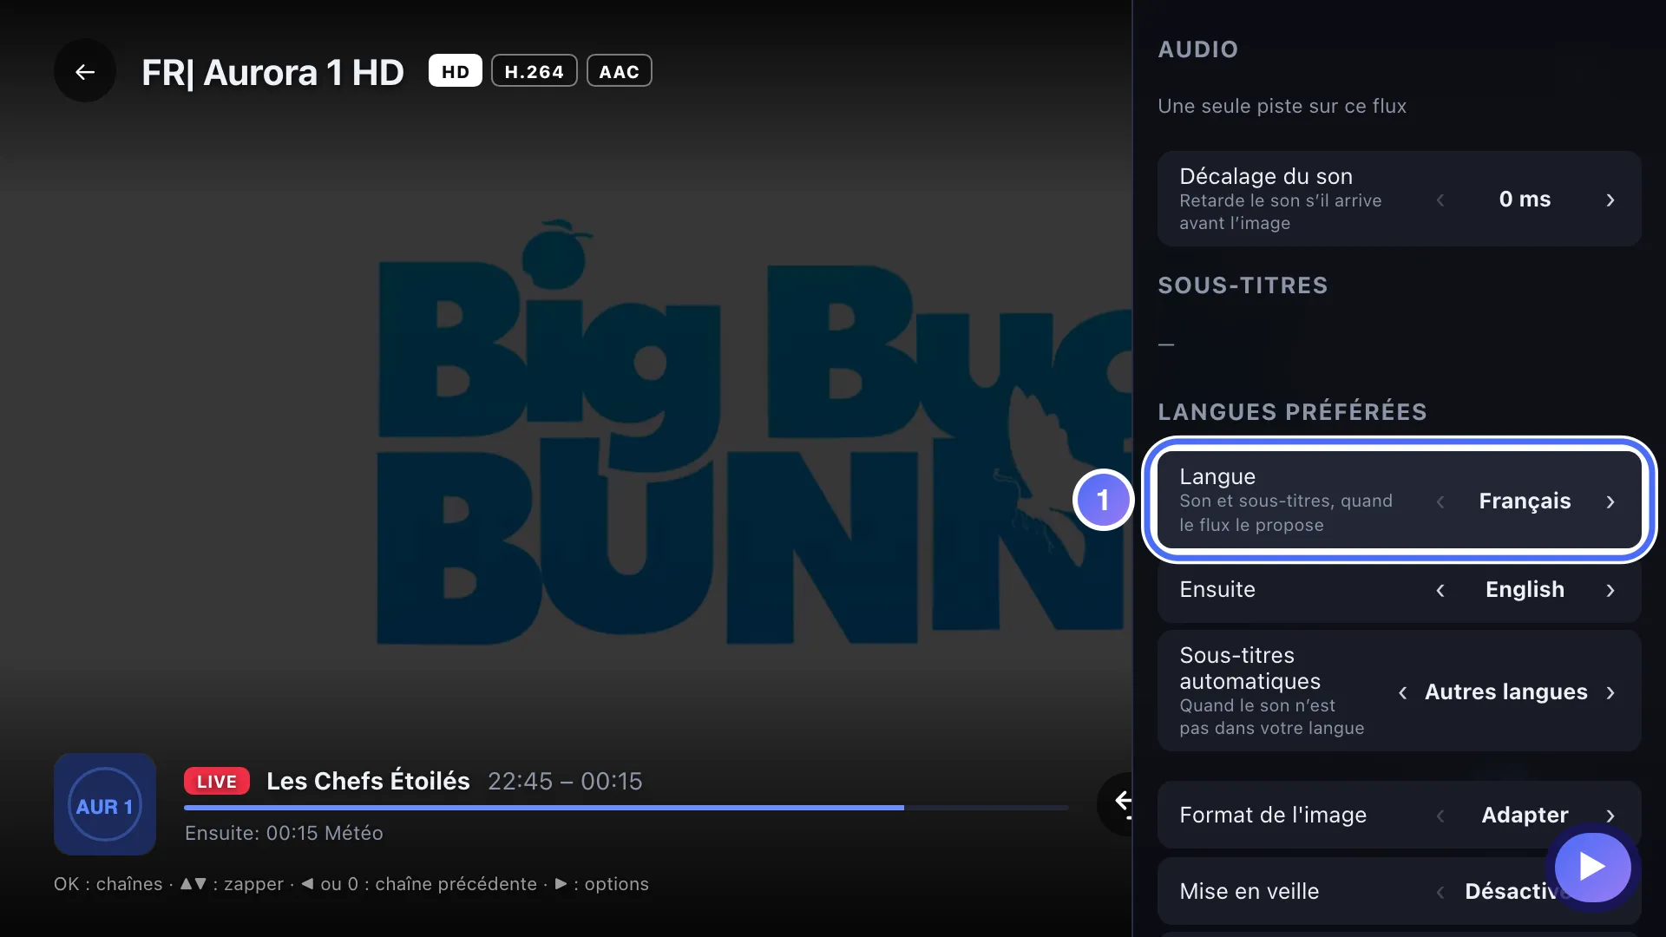Click the red LIVE badge
The image size is (1666, 937).
point(216,781)
